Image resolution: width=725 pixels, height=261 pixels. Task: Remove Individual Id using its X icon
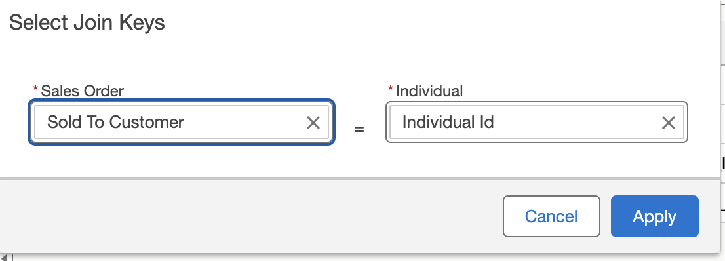(668, 123)
